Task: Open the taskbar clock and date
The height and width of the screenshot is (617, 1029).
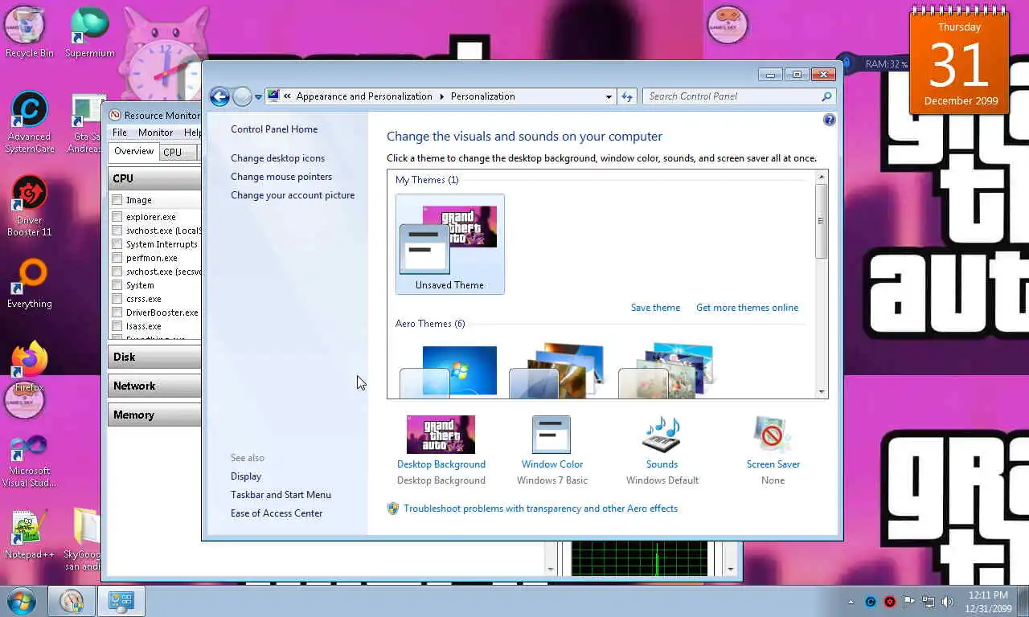Action: pos(988,602)
